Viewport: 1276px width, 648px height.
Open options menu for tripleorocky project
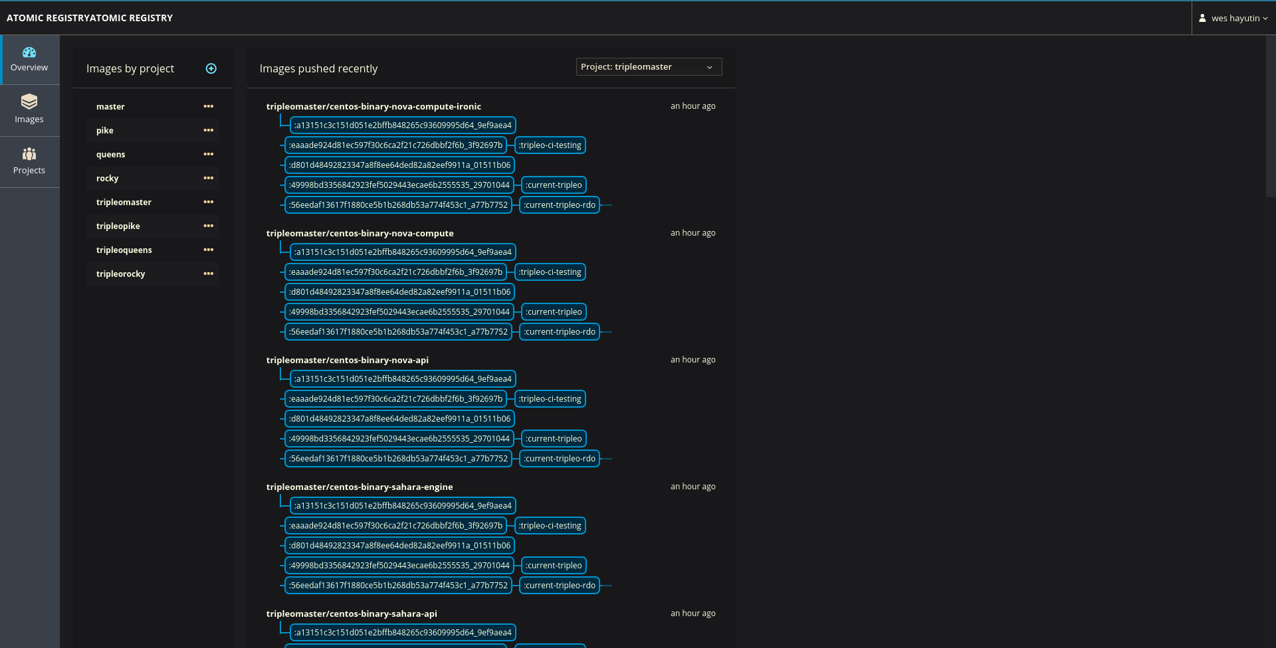[209, 274]
